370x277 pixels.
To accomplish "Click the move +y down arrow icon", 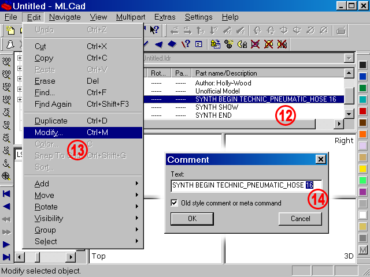I will coord(214,31).
